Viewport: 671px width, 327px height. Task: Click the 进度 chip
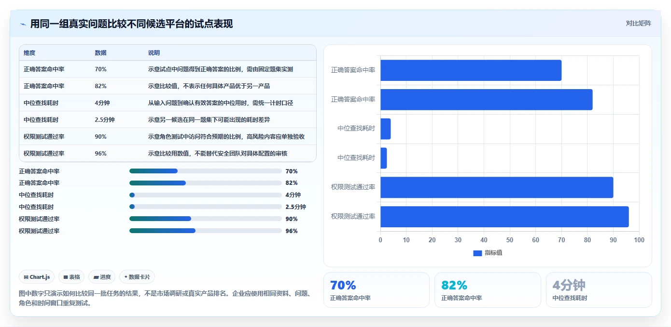[x=102, y=277]
